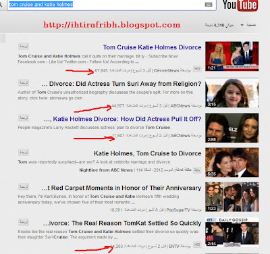The height and width of the screenshot is (254, 270).
Task: Click description starting Hey there, I'm Karli Bulnes
Action: (x=99, y=199)
